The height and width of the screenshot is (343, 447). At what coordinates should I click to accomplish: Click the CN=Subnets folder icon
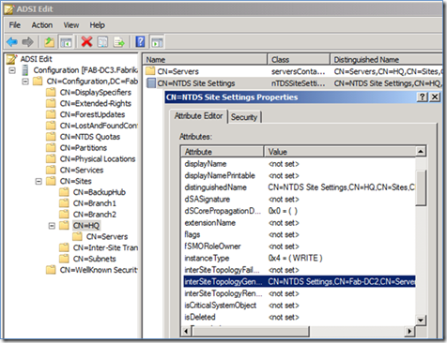pos(64,259)
